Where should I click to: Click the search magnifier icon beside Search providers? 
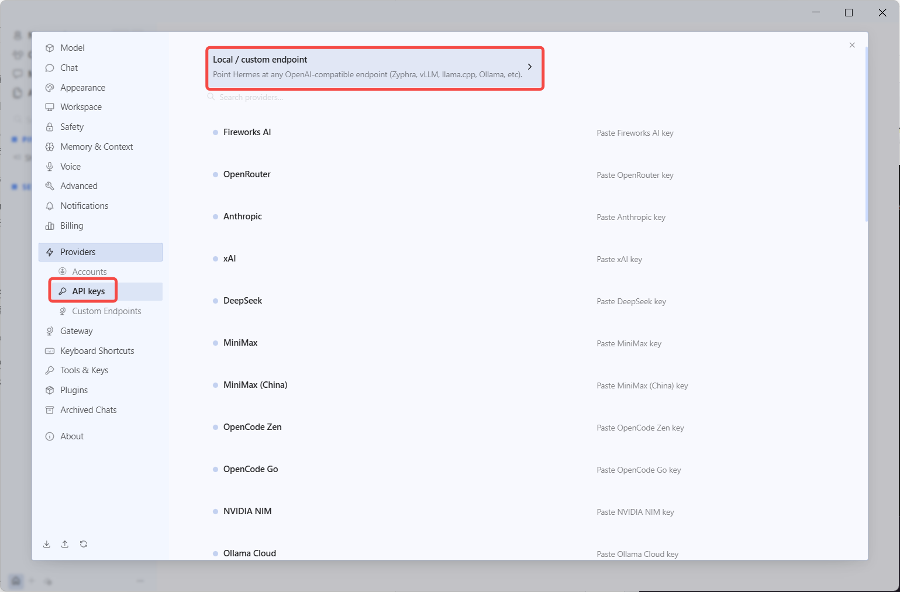click(211, 97)
